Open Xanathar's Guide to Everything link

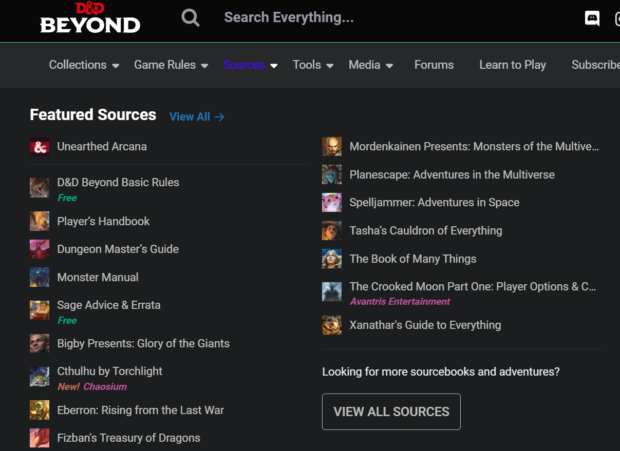pos(425,325)
